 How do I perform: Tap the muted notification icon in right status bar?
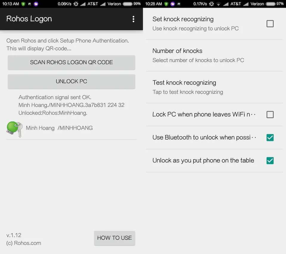[x=212, y=4]
